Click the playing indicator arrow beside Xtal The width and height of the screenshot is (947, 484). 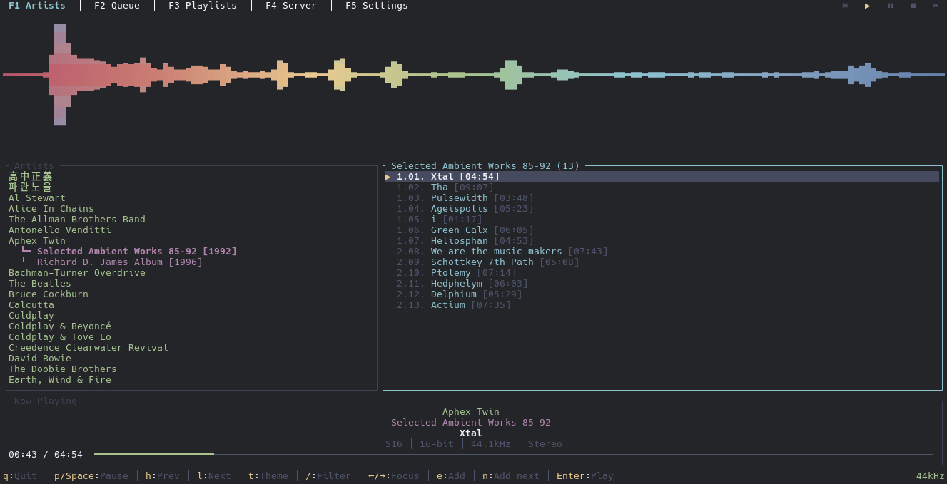pos(388,177)
